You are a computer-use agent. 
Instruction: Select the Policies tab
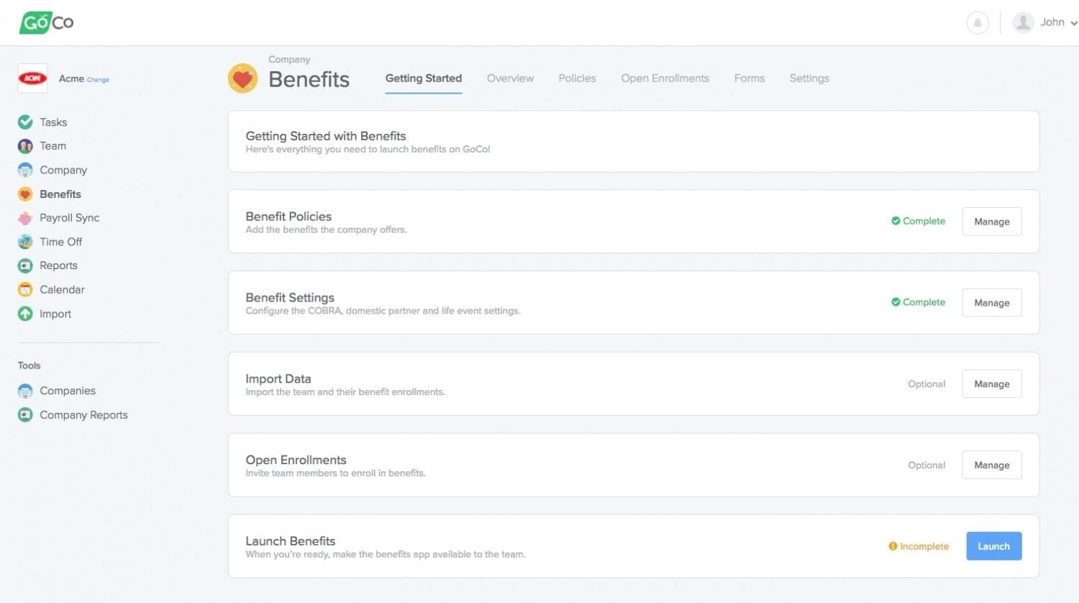pos(577,78)
